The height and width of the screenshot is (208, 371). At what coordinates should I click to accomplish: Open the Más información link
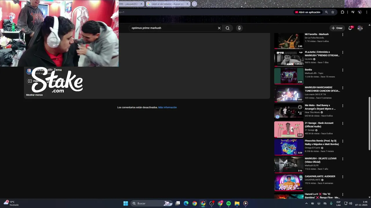tap(168, 107)
